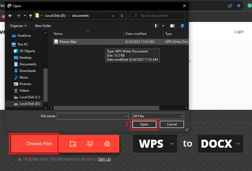Expand the view layout options dropdown
252x171 pixels.
pos(163,26)
